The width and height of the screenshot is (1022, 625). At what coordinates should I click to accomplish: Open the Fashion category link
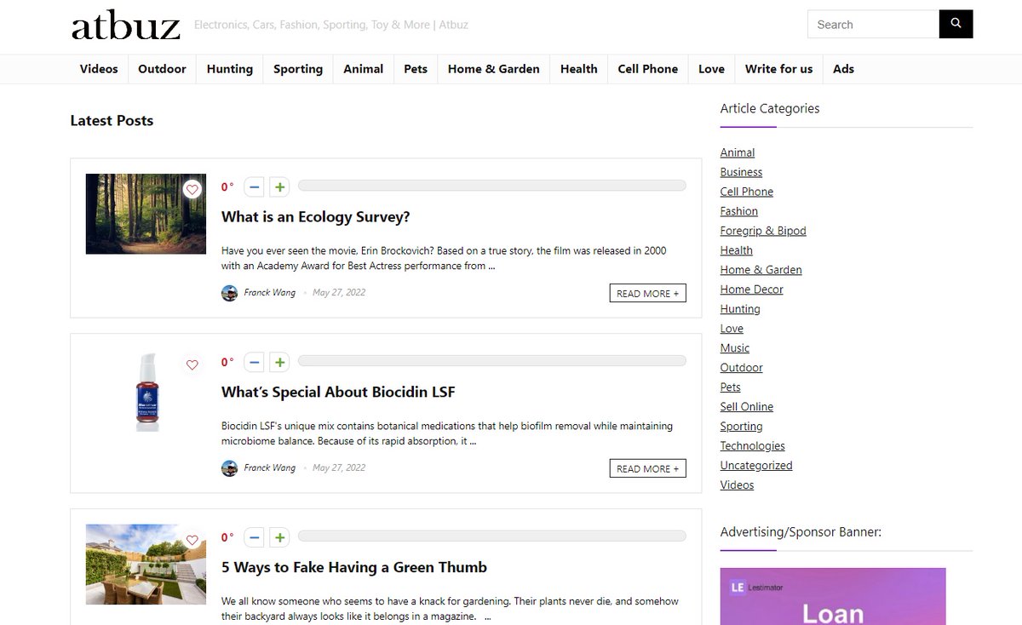point(739,211)
